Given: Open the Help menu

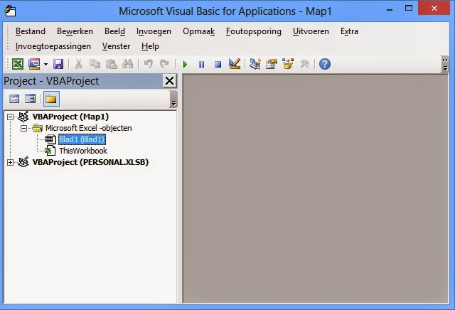Looking at the screenshot, I should point(150,46).
